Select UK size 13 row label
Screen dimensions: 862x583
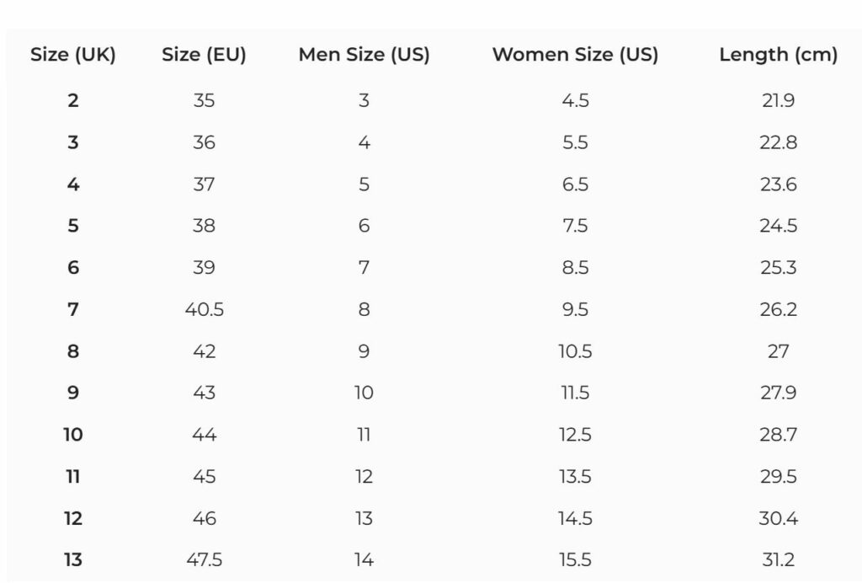tap(73, 560)
